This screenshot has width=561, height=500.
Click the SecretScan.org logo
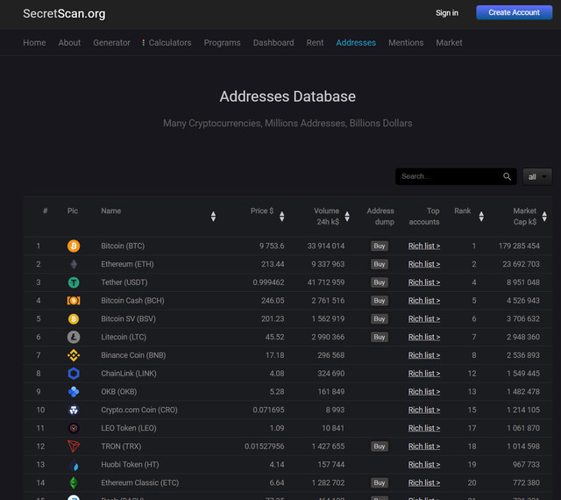point(64,14)
